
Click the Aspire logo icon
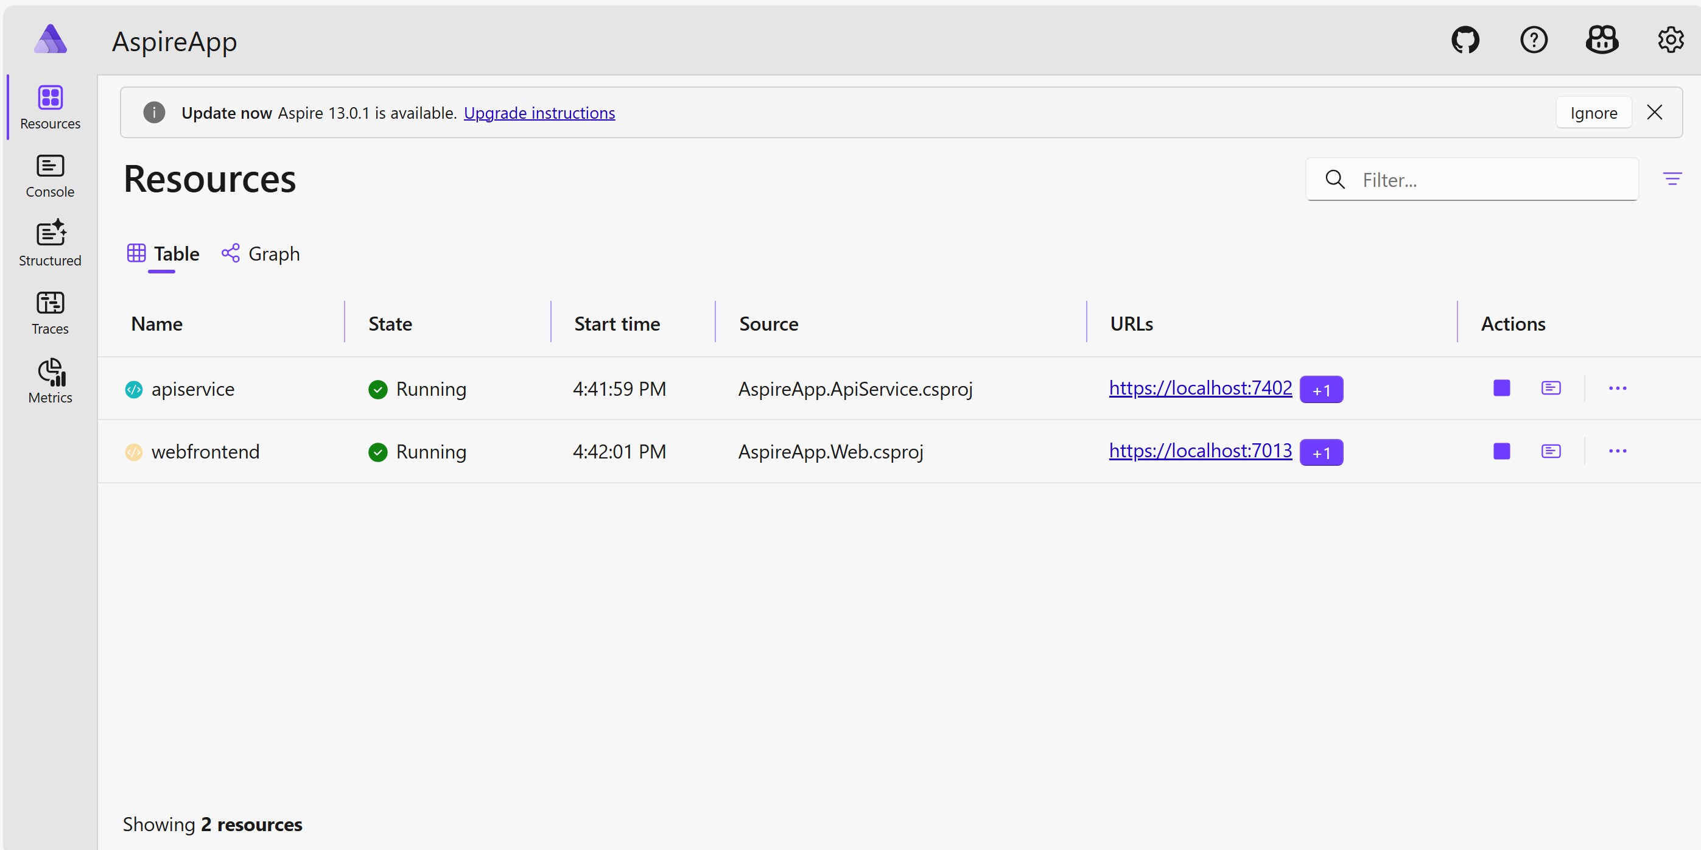point(50,39)
